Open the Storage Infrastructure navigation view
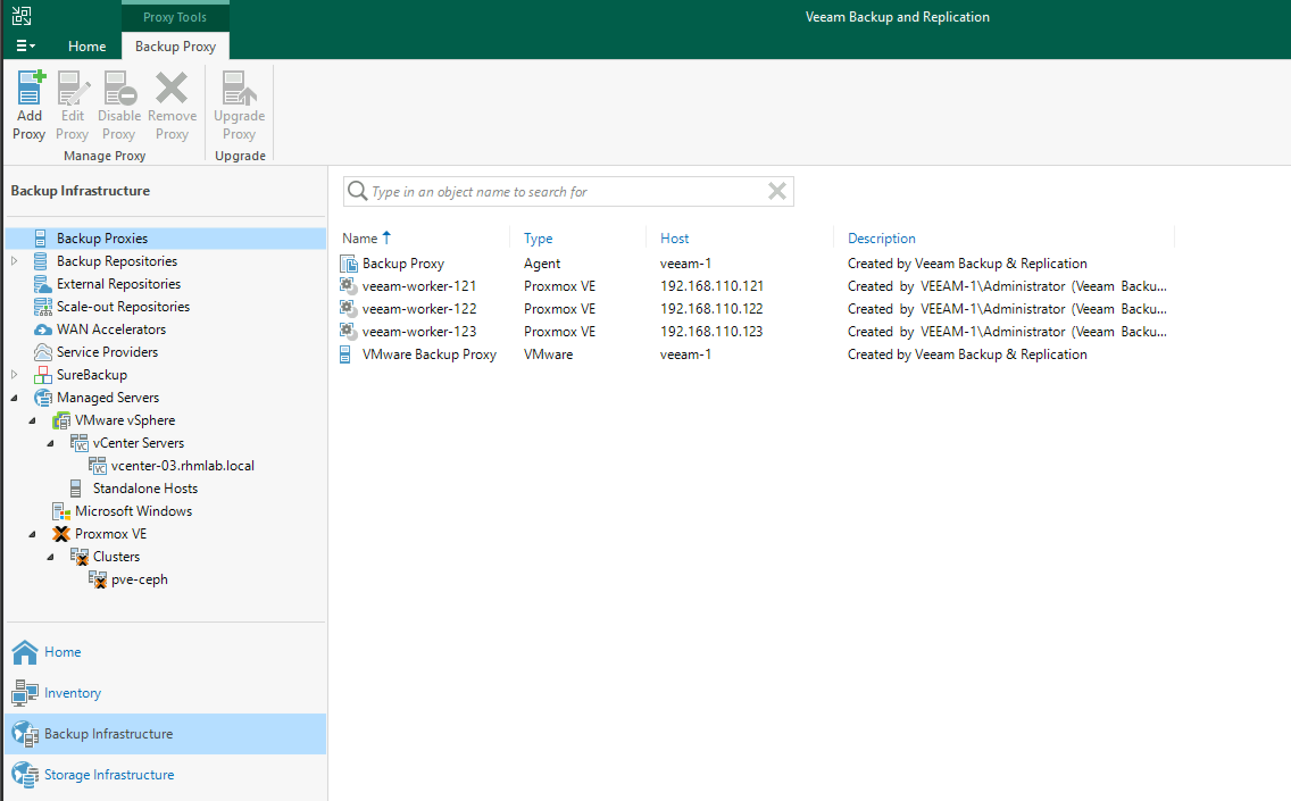The width and height of the screenshot is (1291, 801). click(x=166, y=775)
